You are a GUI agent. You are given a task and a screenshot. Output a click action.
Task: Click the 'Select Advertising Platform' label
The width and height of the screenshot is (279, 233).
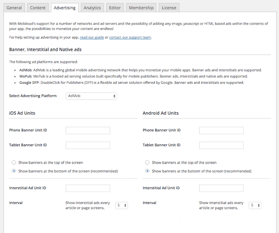point(33,96)
